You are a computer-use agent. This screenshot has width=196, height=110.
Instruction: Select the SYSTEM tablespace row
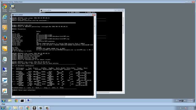tap(50, 85)
